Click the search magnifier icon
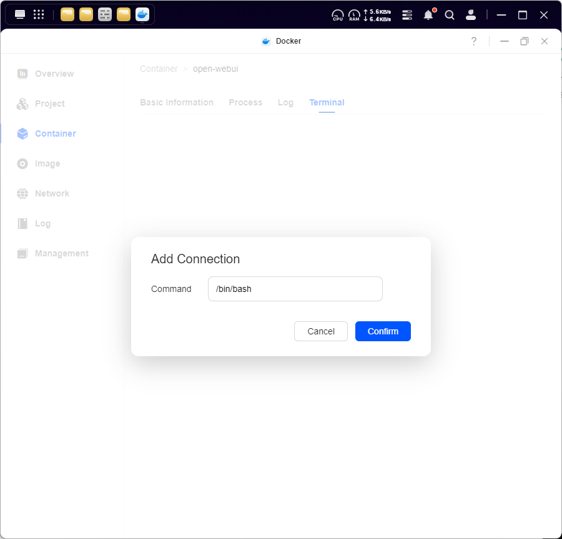The width and height of the screenshot is (562, 539). (x=450, y=15)
